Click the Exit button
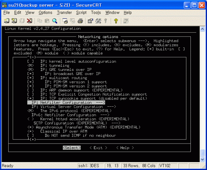The image size is (207, 170). coord(98,148)
